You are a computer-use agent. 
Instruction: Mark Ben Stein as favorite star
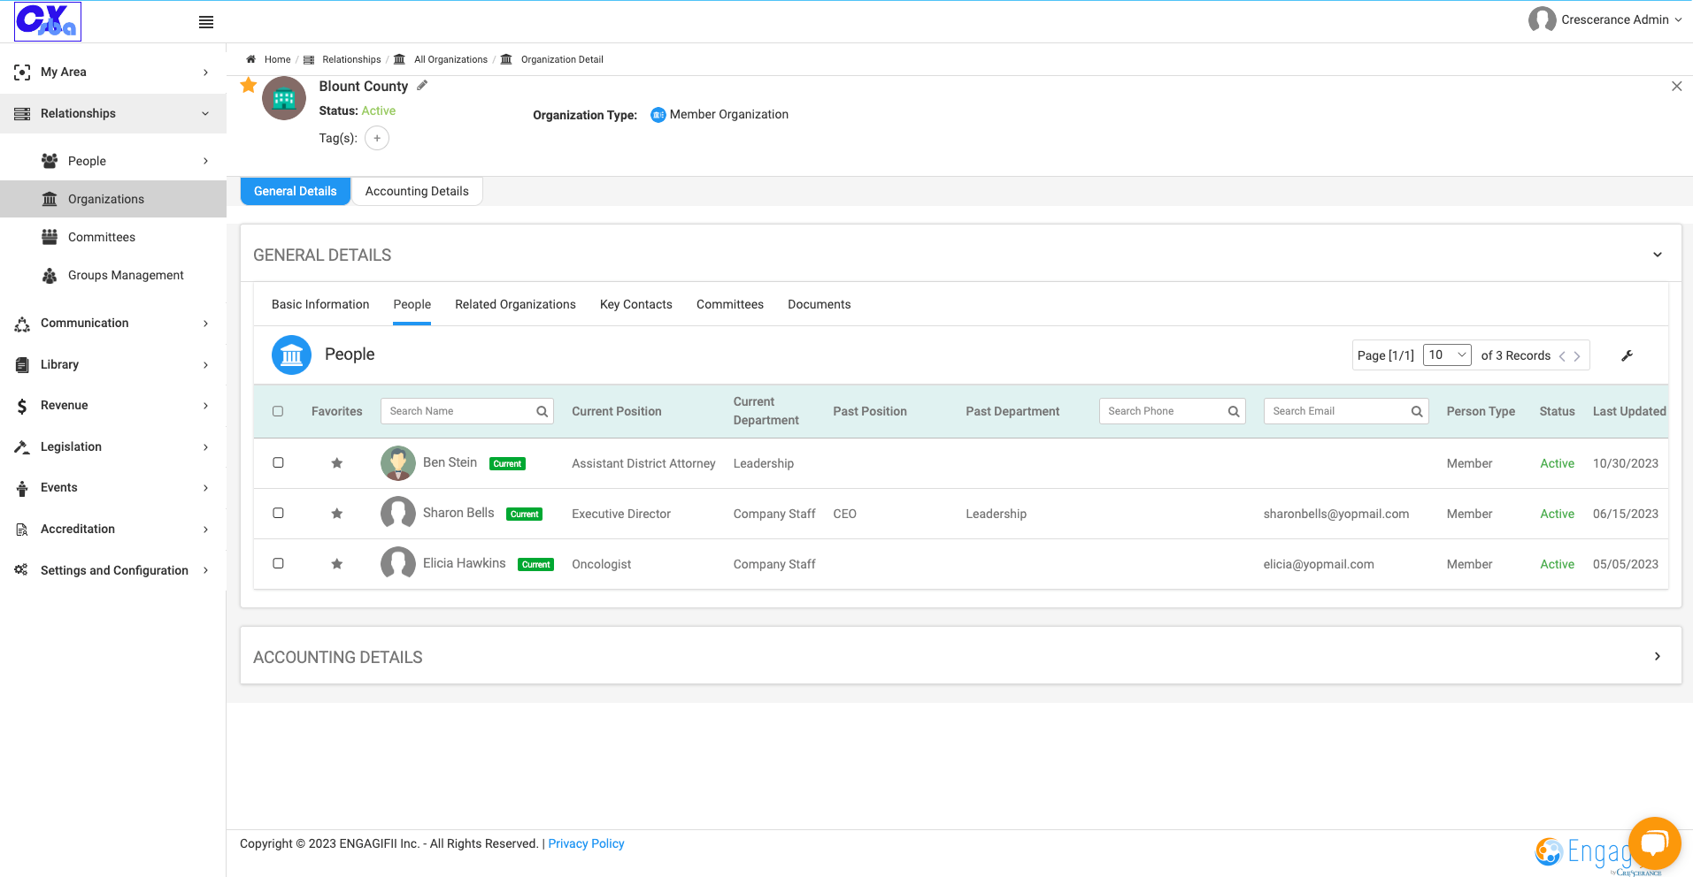click(x=337, y=463)
